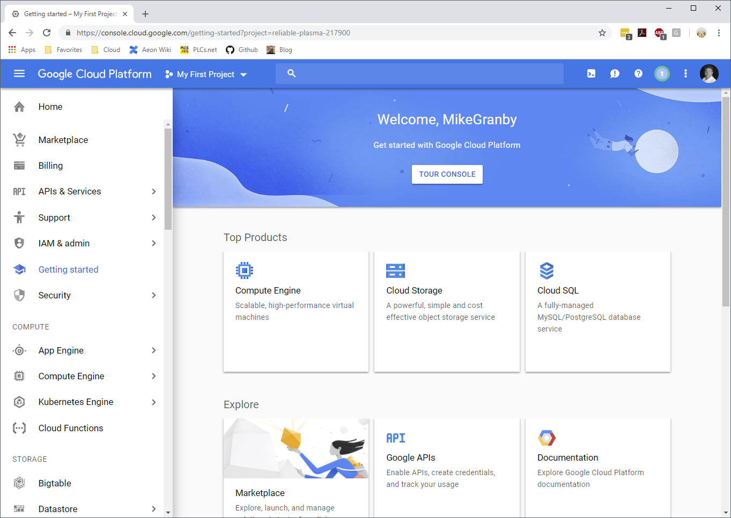Screen dimensions: 731x518
Task: Click the Bigtable icon in sidebar
Action: pyautogui.click(x=19, y=483)
